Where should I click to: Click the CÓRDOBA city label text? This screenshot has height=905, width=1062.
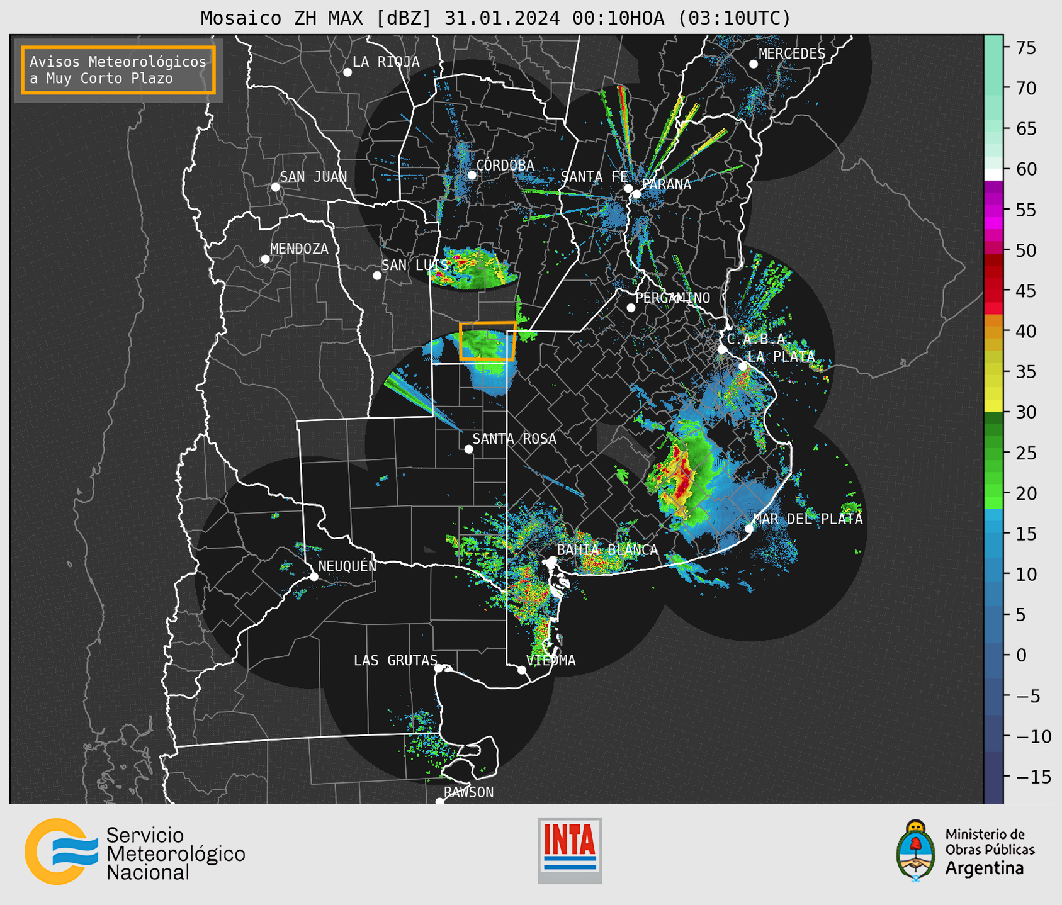(505, 166)
